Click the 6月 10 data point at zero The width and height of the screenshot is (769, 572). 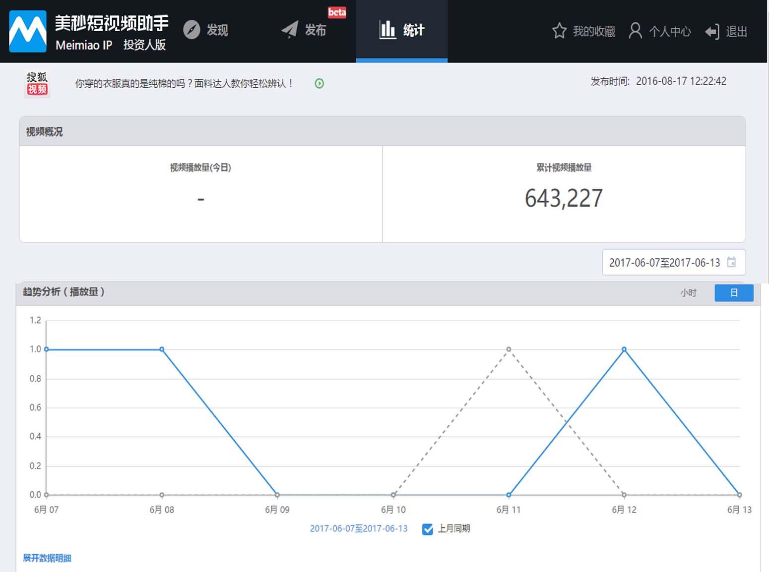[x=393, y=495]
